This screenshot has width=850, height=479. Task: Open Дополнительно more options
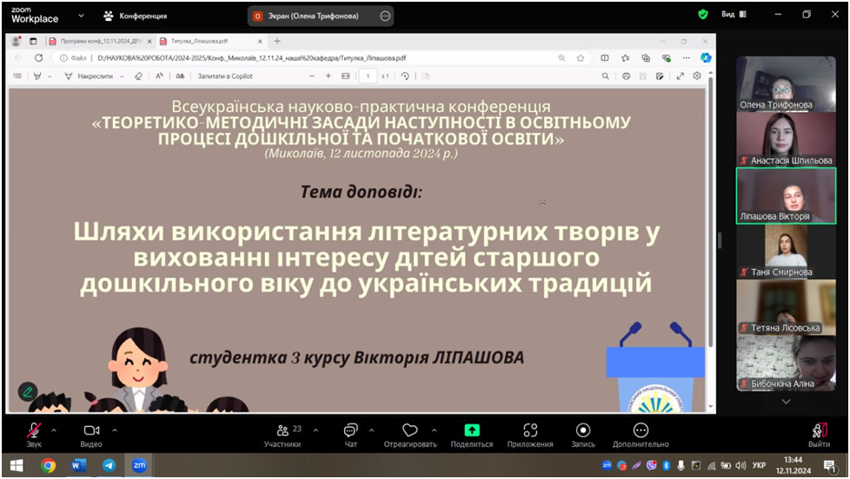pyautogui.click(x=641, y=431)
